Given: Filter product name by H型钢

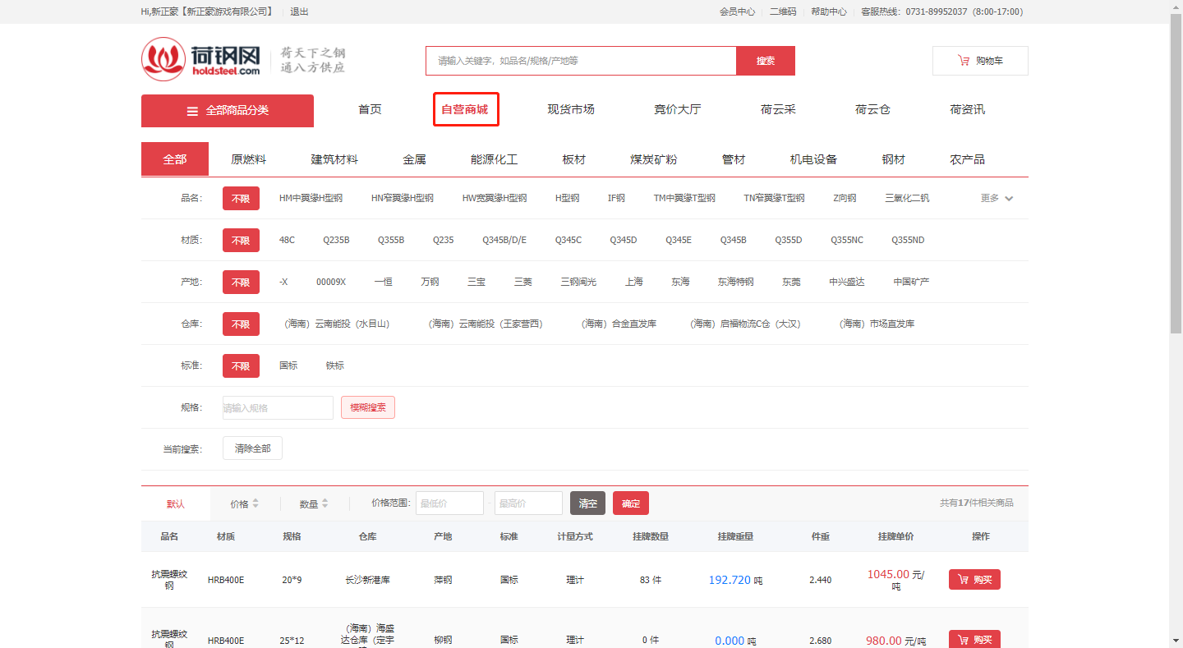Looking at the screenshot, I should click(x=567, y=198).
